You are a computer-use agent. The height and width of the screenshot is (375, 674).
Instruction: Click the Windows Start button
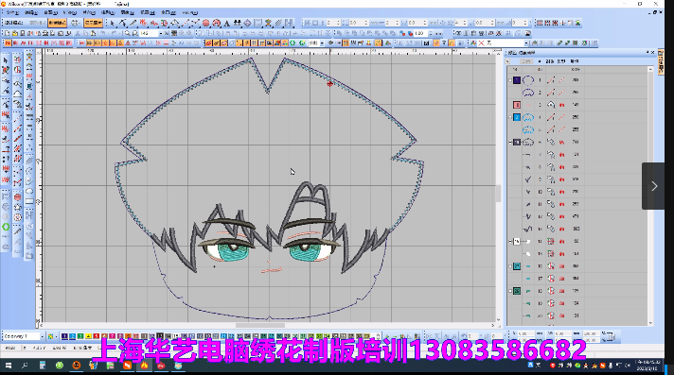pyautogui.click(x=9, y=366)
